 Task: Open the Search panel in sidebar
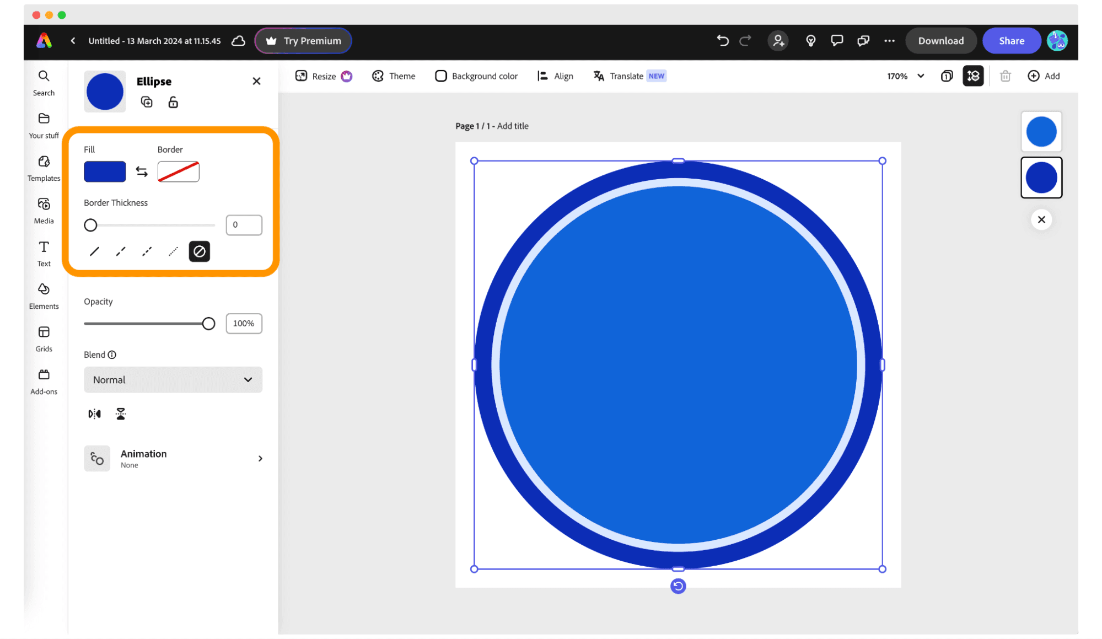coord(44,83)
